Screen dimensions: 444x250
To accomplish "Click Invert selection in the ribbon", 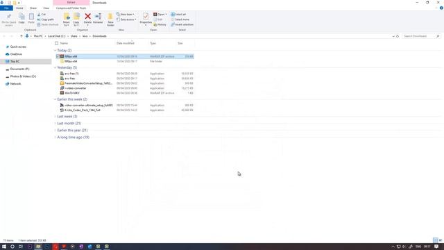I will pos(182,25).
